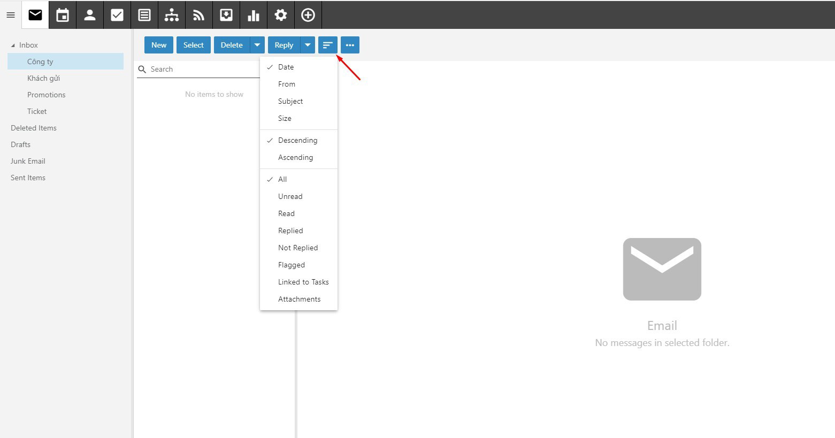This screenshot has width=835, height=438.
Task: Open the Reports bar chart icon
Action: 254,15
